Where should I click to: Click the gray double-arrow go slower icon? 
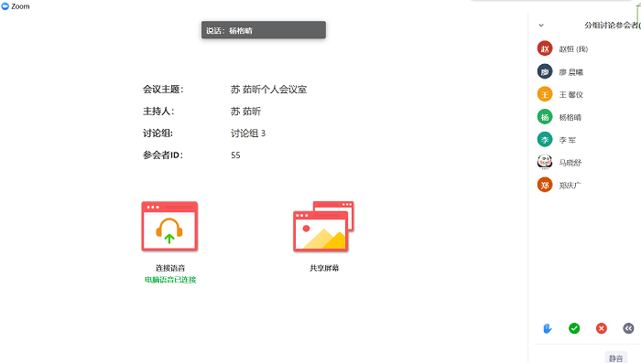point(628,328)
